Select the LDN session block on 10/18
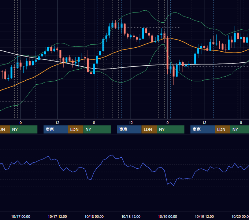Screen dimensions: 249x220 point(149,129)
